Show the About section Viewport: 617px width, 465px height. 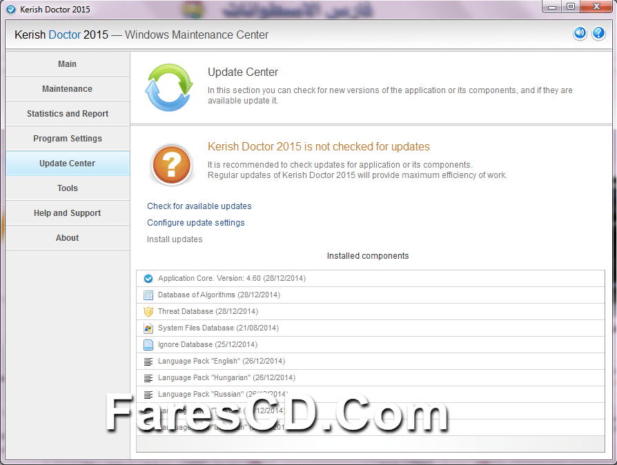pyautogui.click(x=67, y=237)
